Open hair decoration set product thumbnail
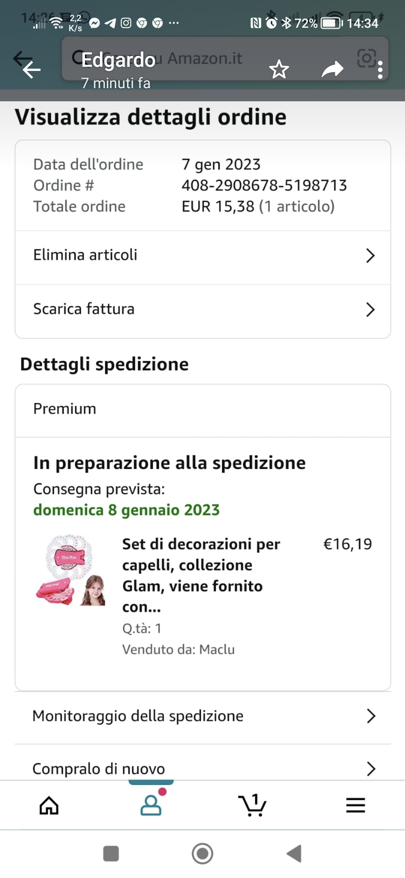The image size is (405, 878). [x=70, y=570]
